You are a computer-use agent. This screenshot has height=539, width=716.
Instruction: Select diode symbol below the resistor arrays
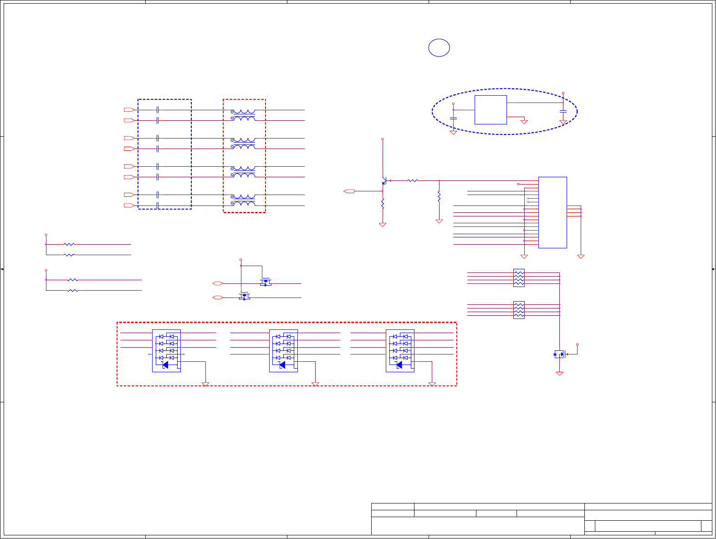tap(559, 354)
